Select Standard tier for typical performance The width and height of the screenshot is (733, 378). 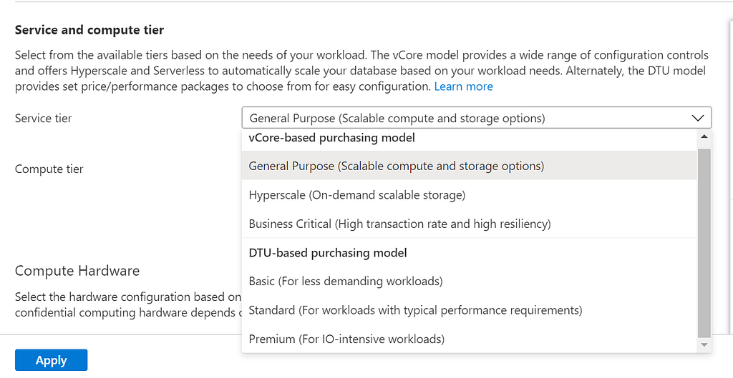(x=469, y=310)
